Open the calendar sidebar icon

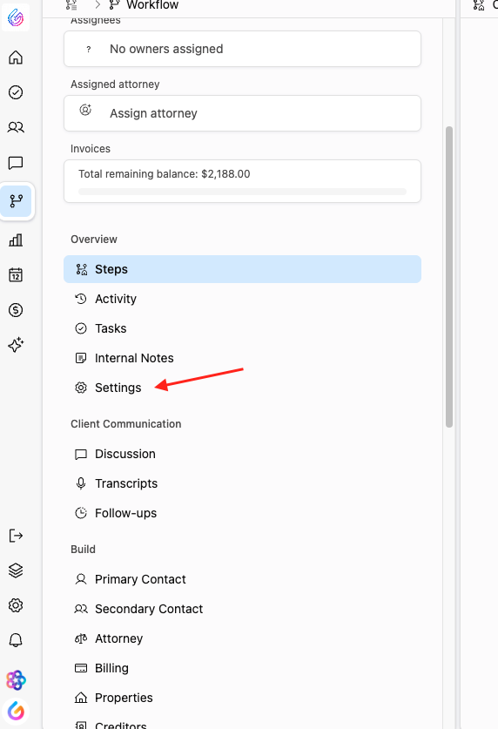tap(16, 274)
